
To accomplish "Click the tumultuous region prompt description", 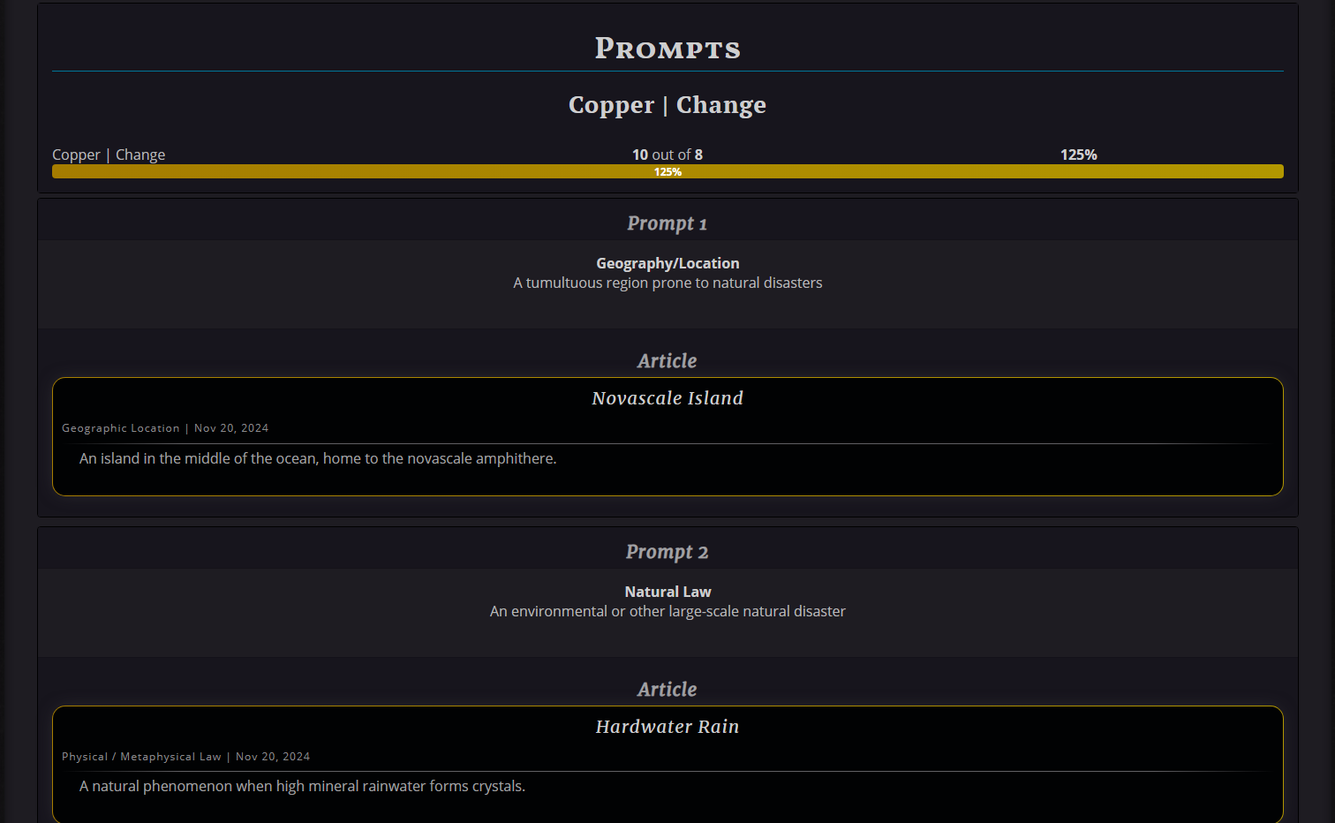I will coord(667,283).
